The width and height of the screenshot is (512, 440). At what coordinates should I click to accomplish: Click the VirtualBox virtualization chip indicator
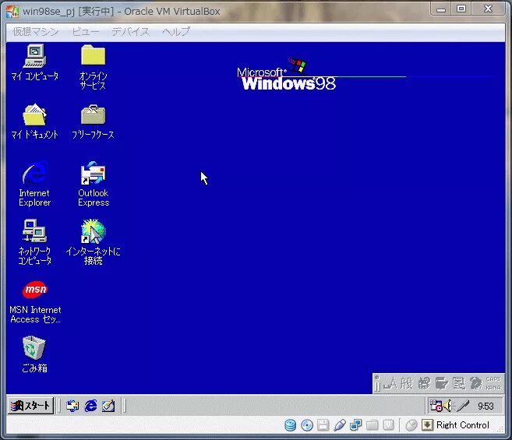[388, 425]
